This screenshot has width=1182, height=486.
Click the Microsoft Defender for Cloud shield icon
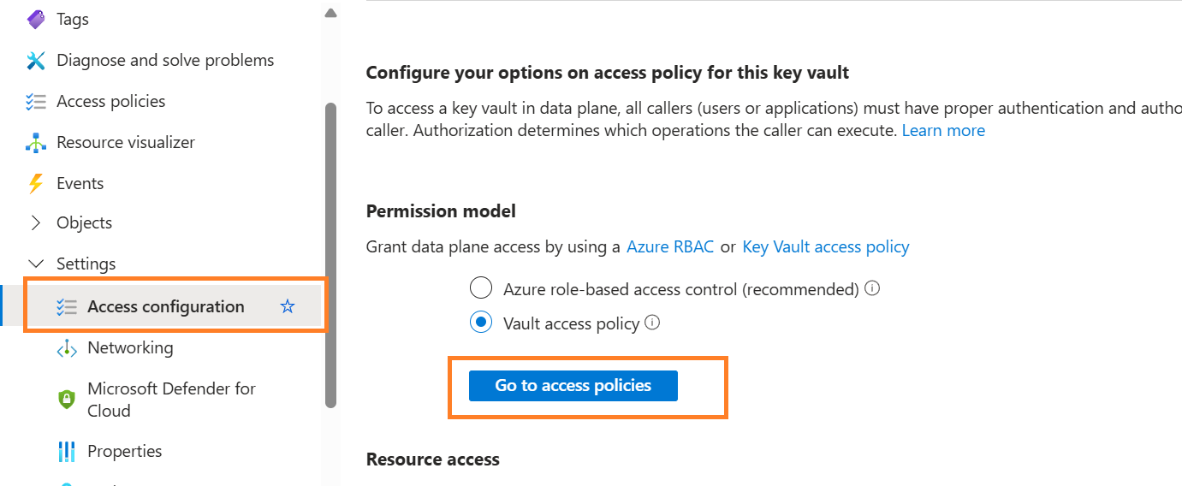tap(67, 400)
